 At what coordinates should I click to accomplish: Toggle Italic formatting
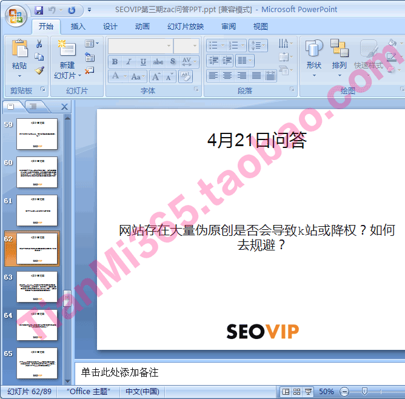[129, 62]
